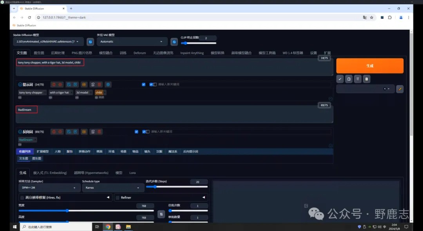Swap width and height with the arrows button

pos(161,214)
